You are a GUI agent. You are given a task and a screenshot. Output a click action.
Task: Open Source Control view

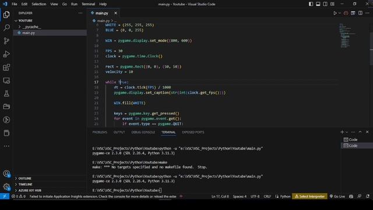pyautogui.click(x=6, y=41)
